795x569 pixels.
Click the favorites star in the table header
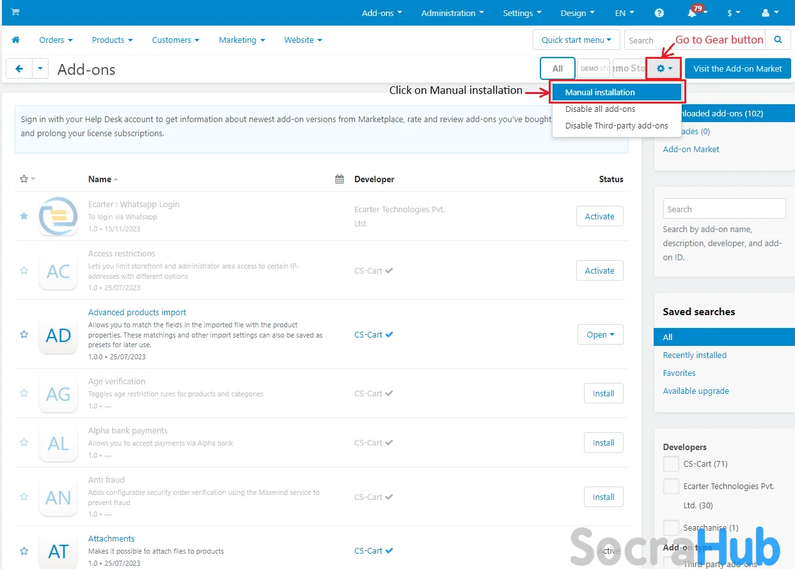(24, 179)
